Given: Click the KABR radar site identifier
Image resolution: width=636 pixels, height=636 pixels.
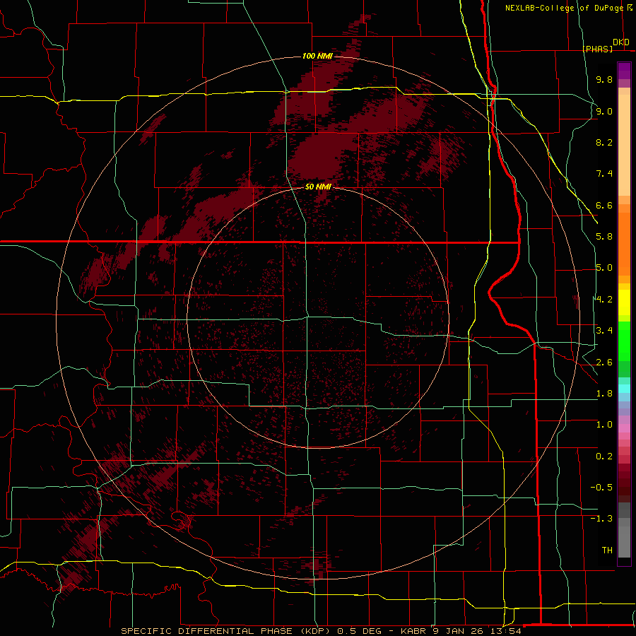Looking at the screenshot, I should pyautogui.click(x=412, y=631).
